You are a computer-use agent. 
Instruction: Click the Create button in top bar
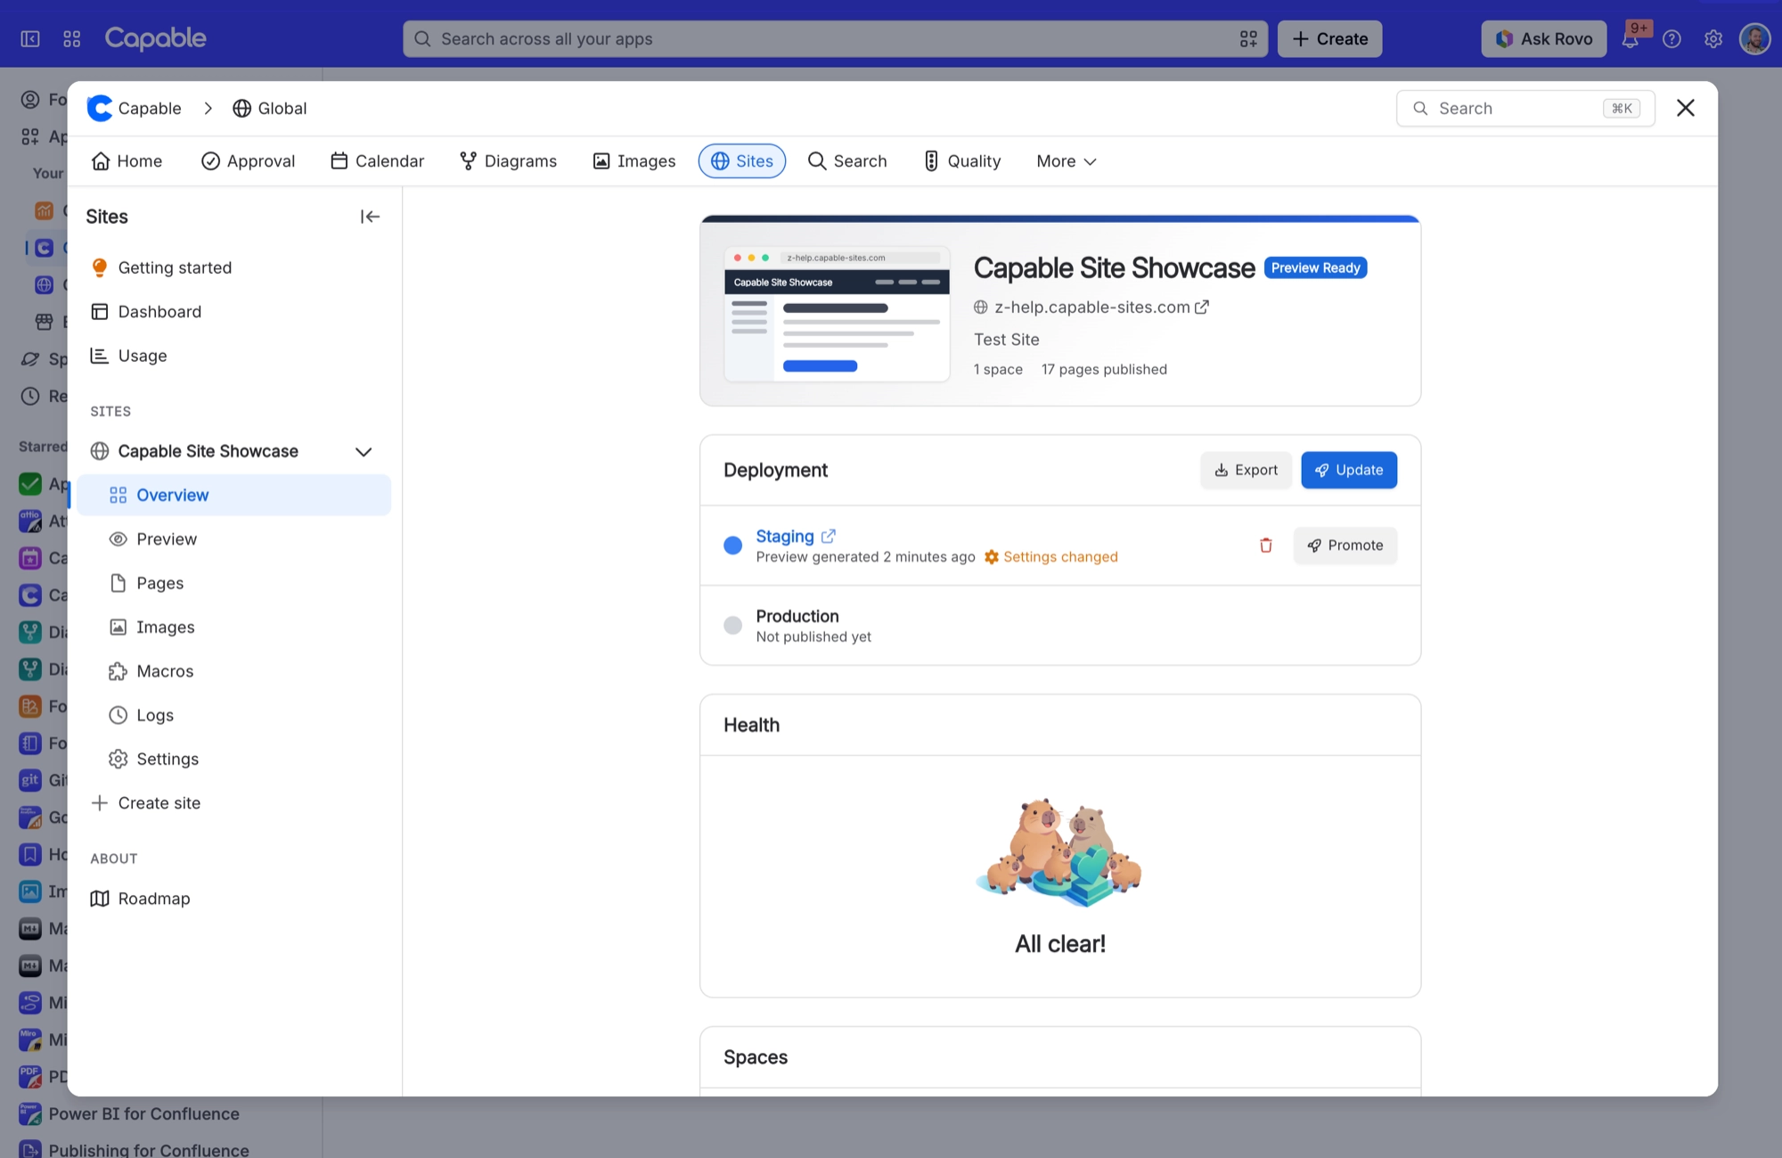[1330, 39]
